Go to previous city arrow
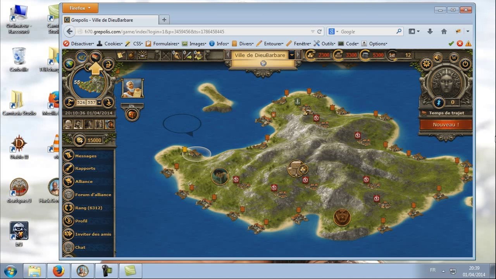Viewport: 496px width, 279px height. point(228,55)
